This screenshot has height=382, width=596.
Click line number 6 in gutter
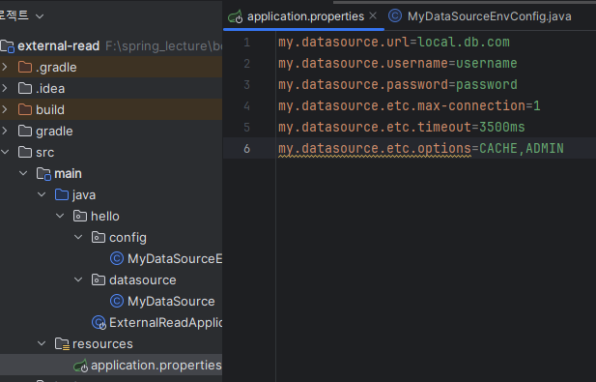click(x=247, y=148)
